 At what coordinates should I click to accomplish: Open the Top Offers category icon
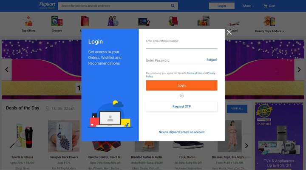click(x=28, y=21)
